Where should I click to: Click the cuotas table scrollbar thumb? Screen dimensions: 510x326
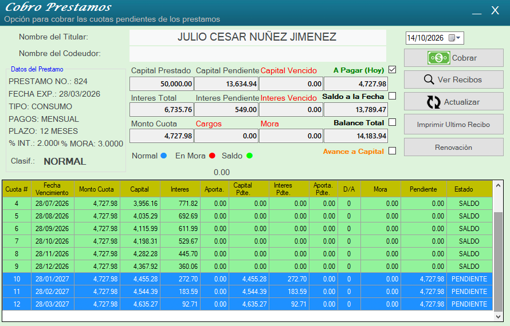(x=498, y=262)
